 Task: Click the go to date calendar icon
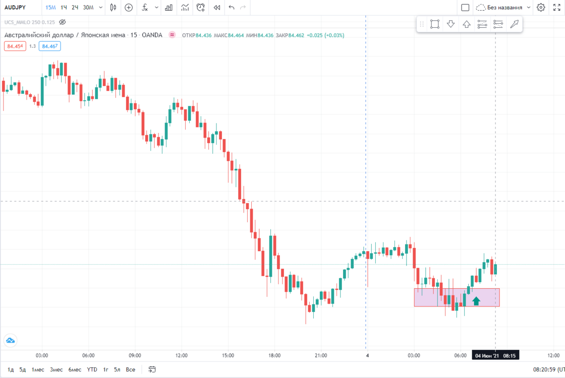pyautogui.click(x=152, y=369)
